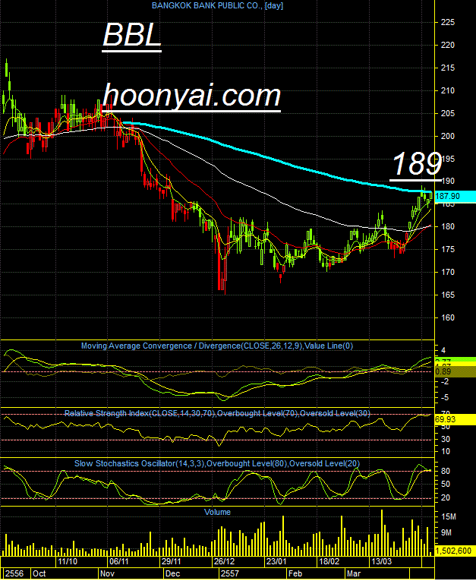
Task: Click the BANGKOK BANK PUBLIC CO. chart title
Action: 217,5
